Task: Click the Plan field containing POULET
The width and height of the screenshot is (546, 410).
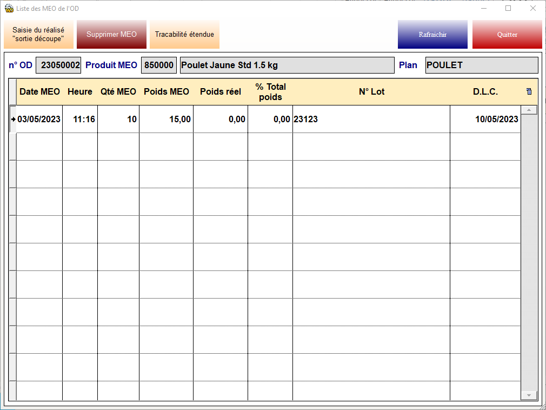Action: coord(481,65)
